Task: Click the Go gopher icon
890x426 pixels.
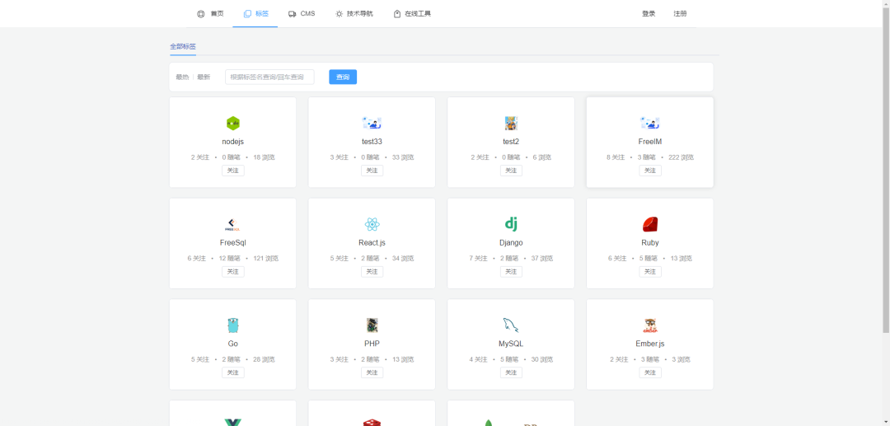Action: tap(232, 325)
